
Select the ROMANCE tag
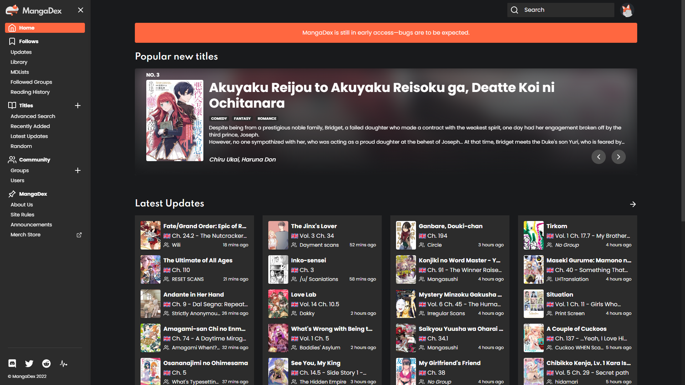click(x=267, y=118)
